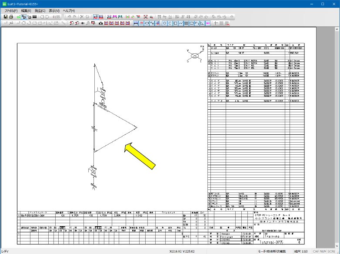
Task: Go to previous drawing with left arrow
Action: (42, 16)
